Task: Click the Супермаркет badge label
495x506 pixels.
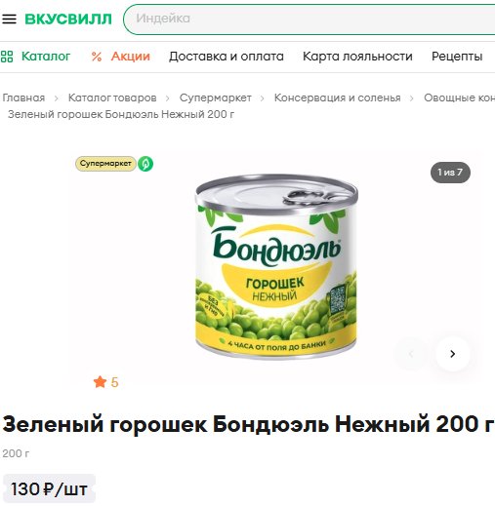Action: [105, 164]
